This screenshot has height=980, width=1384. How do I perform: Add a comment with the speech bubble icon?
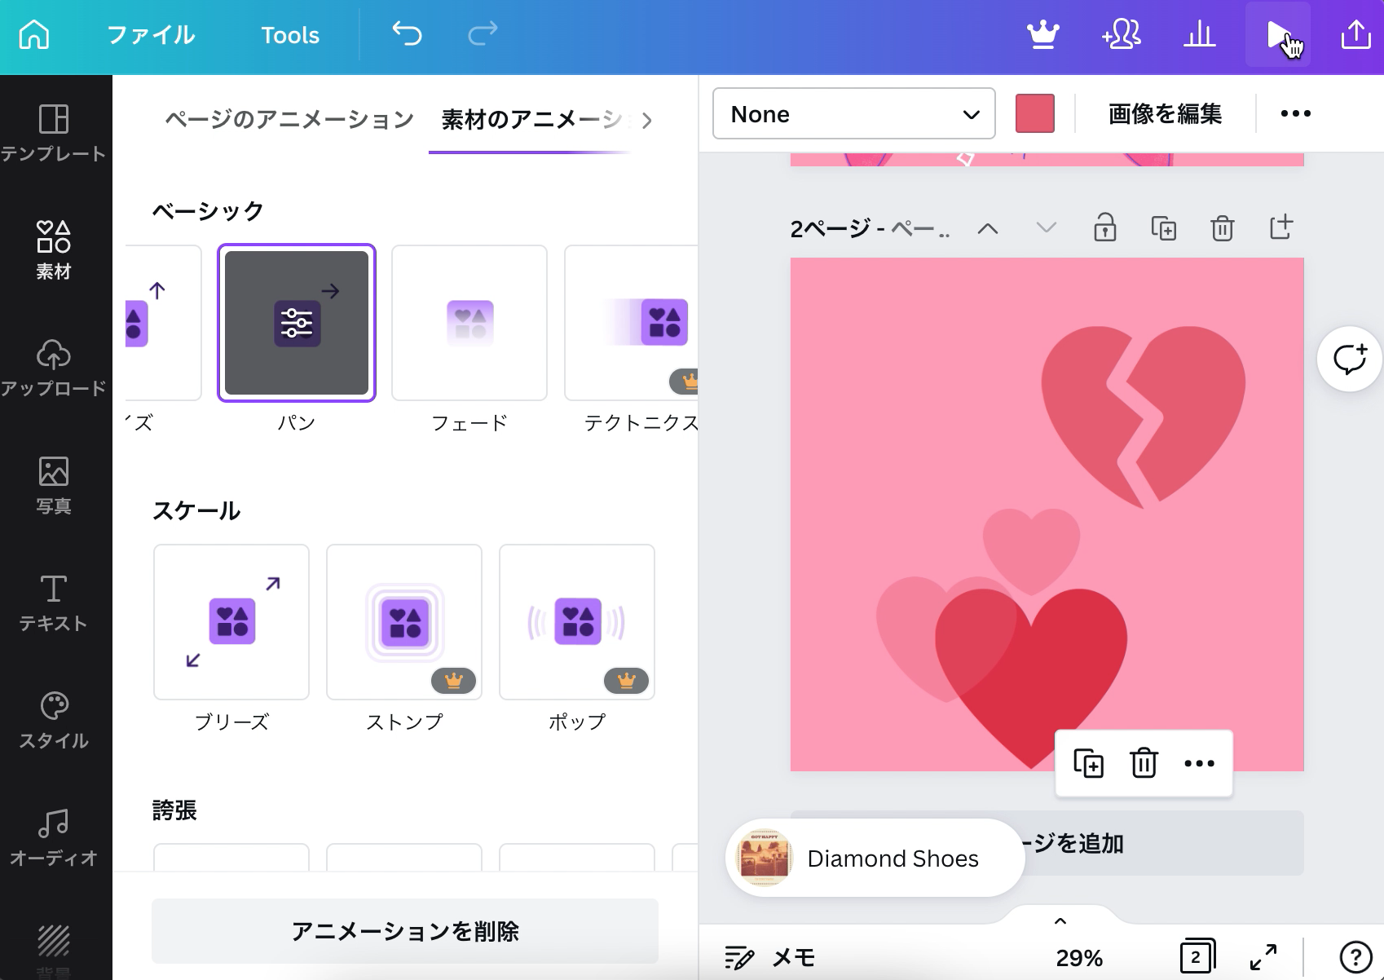pos(1350,359)
